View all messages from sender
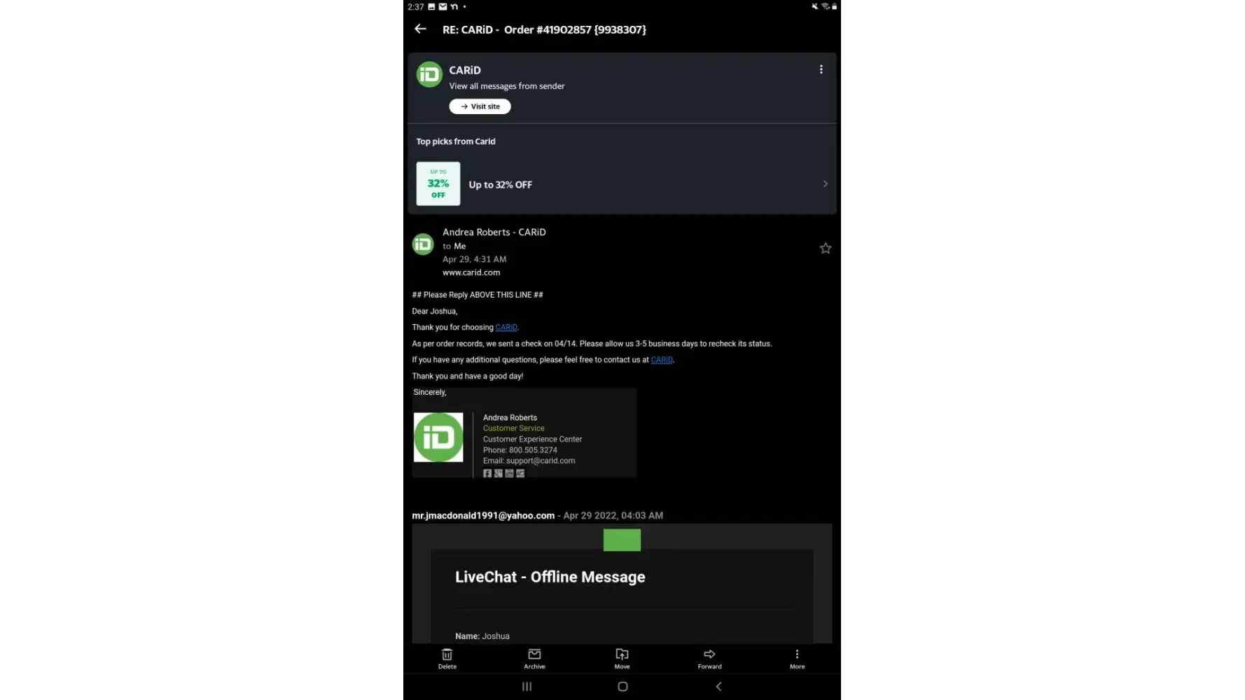1245x700 pixels. pyautogui.click(x=507, y=86)
